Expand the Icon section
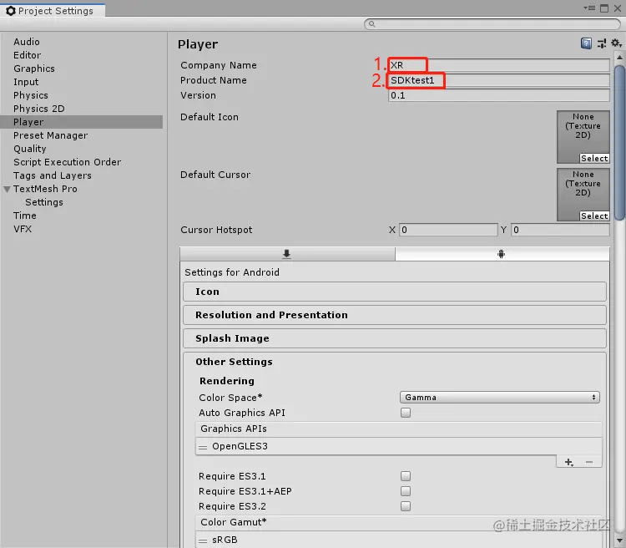 [x=395, y=292]
